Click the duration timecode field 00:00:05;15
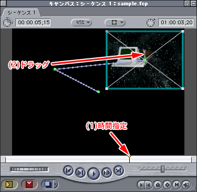Viewport: 197px width, 192px height. click(x=33, y=23)
